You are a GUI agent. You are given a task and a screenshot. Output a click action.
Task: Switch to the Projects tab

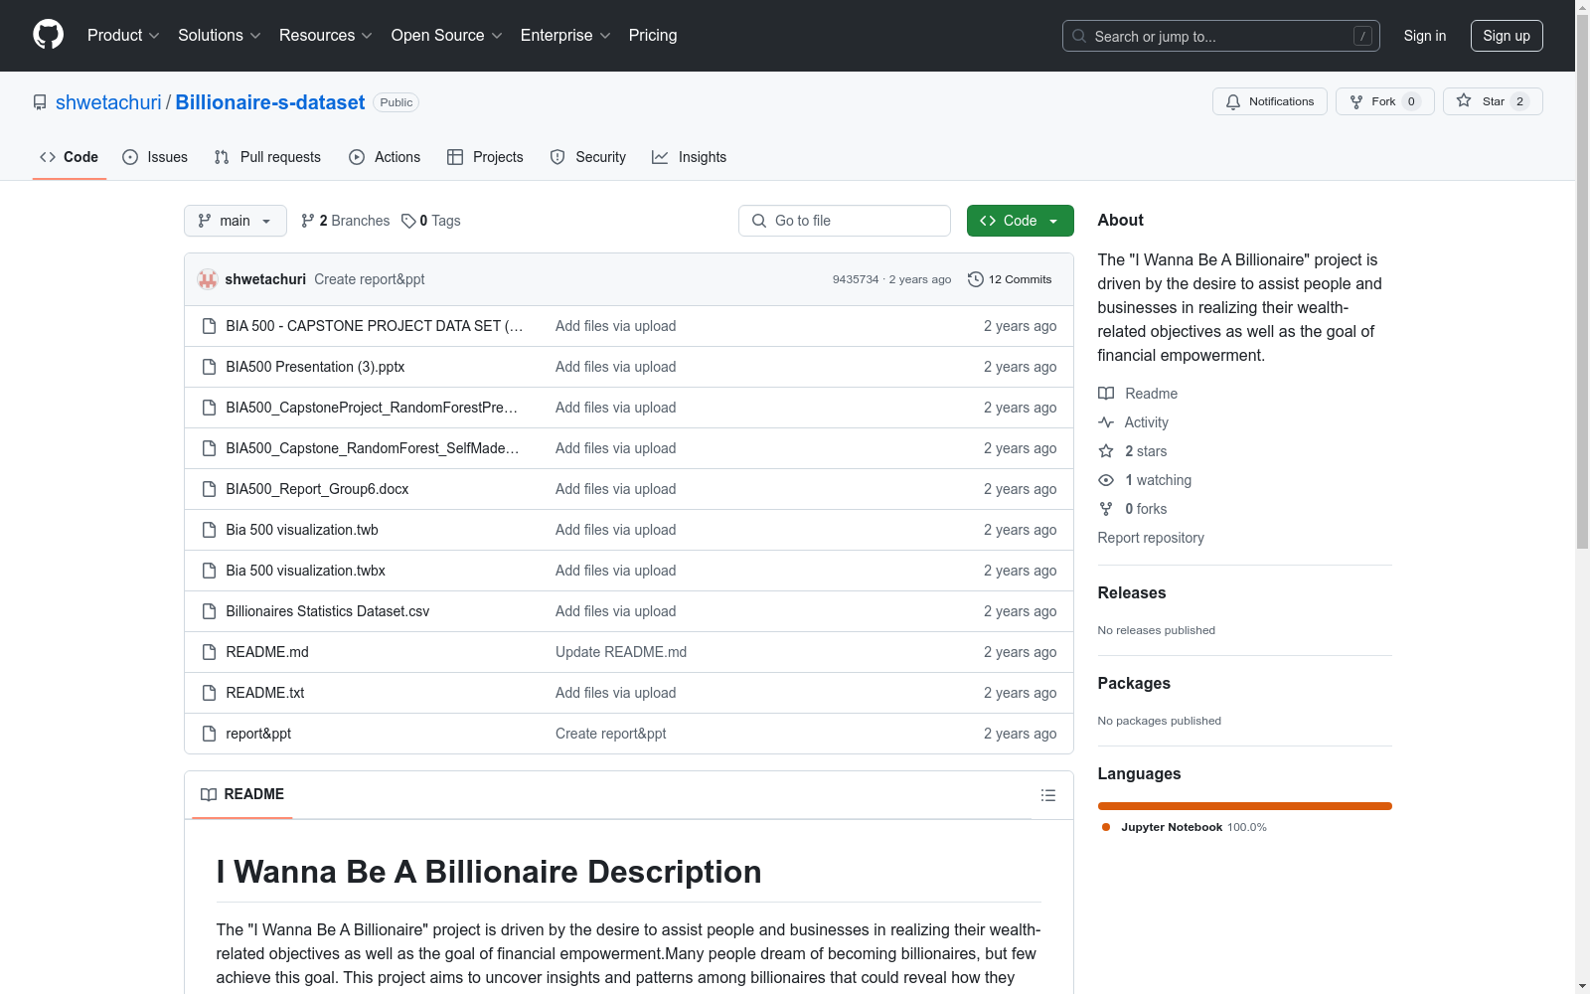pyautogui.click(x=485, y=157)
